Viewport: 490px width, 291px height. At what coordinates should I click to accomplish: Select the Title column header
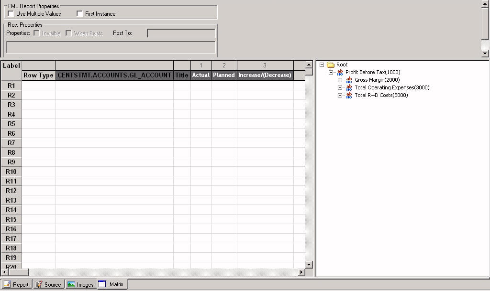point(182,75)
